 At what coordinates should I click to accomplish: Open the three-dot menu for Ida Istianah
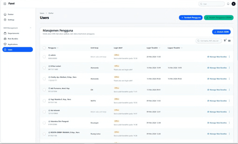229,112
